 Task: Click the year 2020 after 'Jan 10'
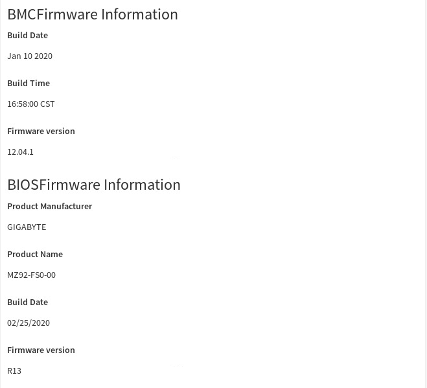coord(43,56)
